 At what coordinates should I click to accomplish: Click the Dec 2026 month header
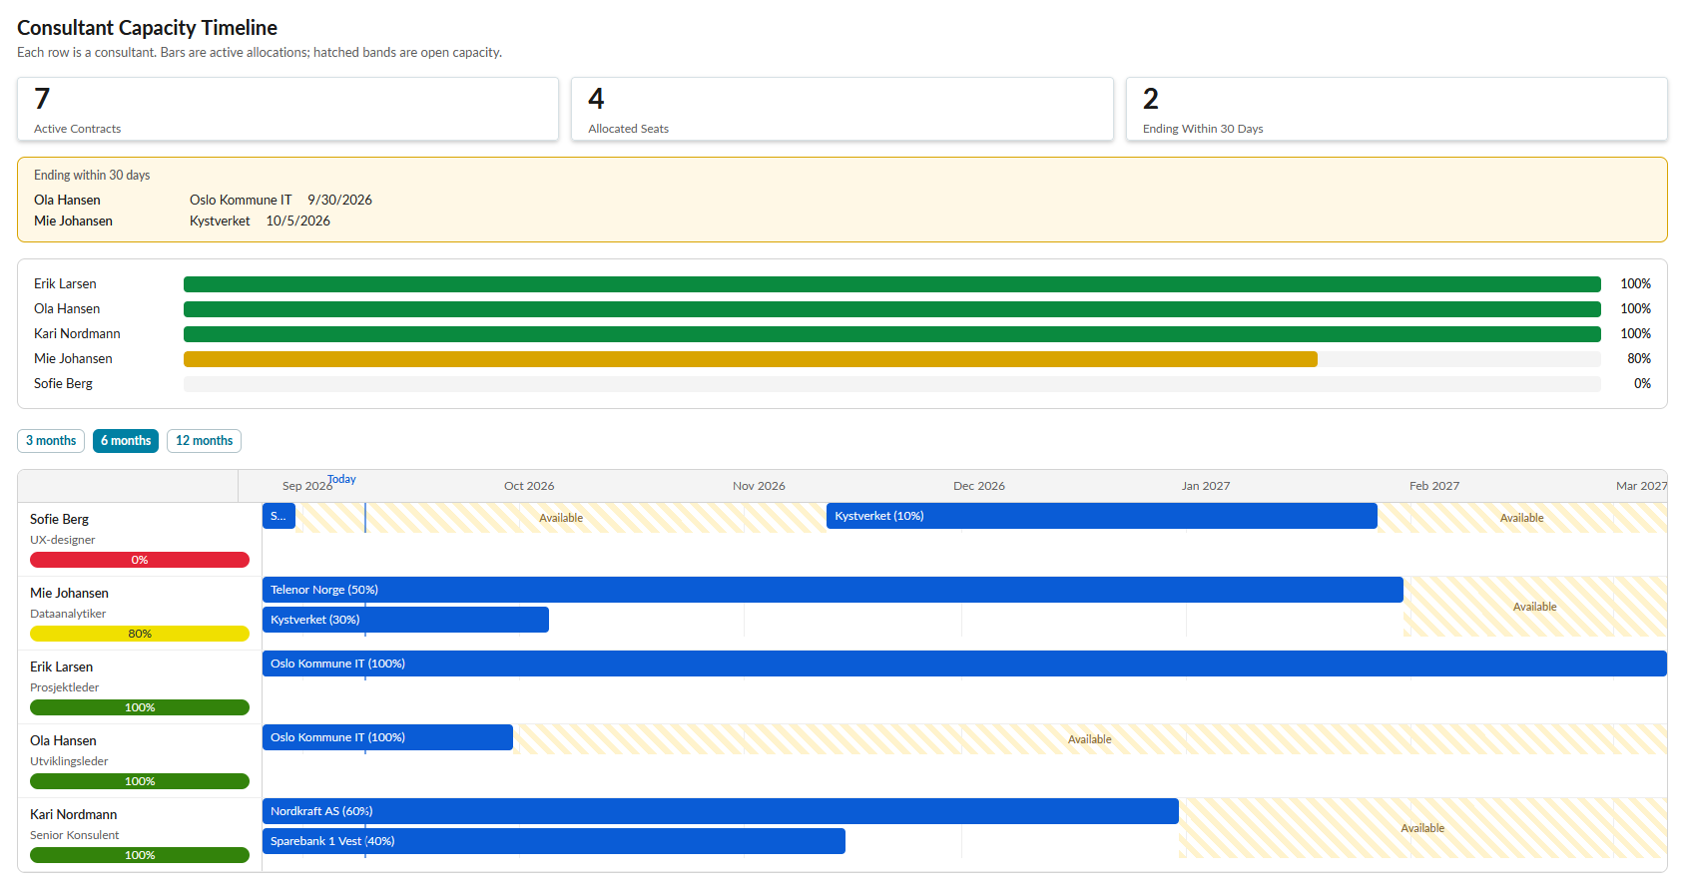[979, 486]
